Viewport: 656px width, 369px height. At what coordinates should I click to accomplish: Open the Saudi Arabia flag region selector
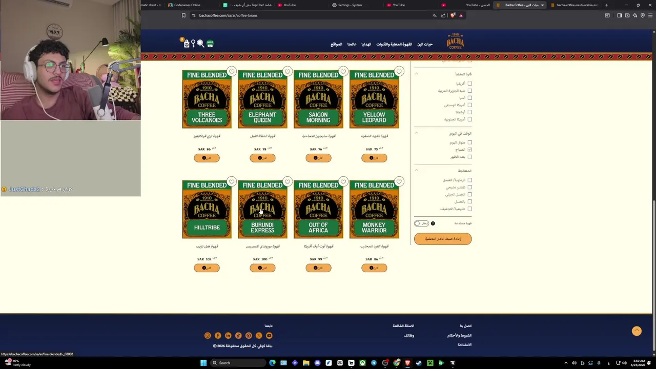pos(210,44)
